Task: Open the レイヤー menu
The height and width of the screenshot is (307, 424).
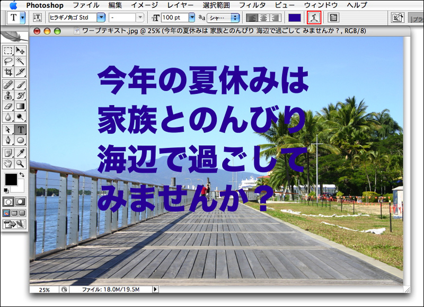Action: [180, 5]
